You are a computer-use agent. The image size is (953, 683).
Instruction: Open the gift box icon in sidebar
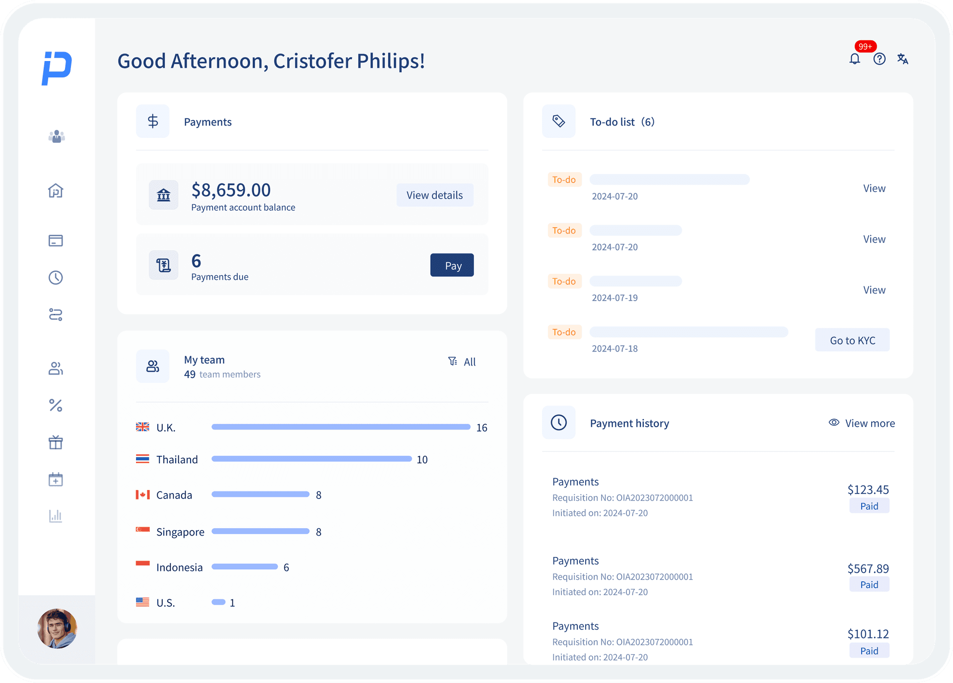[x=56, y=442]
